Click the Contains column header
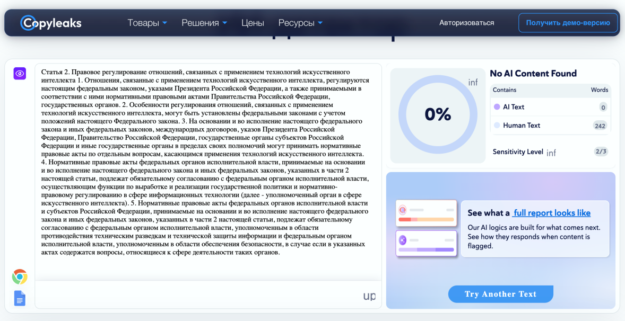This screenshot has height=321, width=625. point(504,90)
